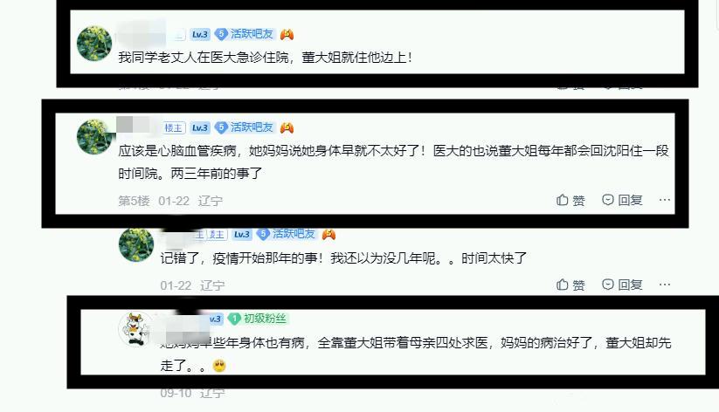The image size is (719, 412).
Task: Click the flower avatar on the 5th floor post
Action: tap(94, 136)
